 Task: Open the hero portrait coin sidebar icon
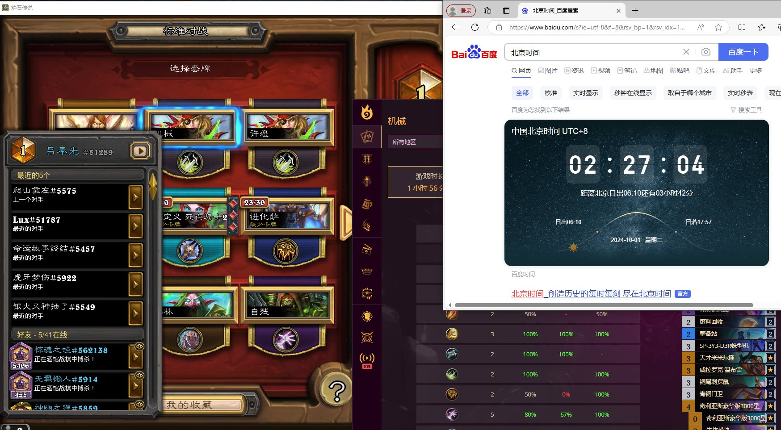click(x=367, y=316)
